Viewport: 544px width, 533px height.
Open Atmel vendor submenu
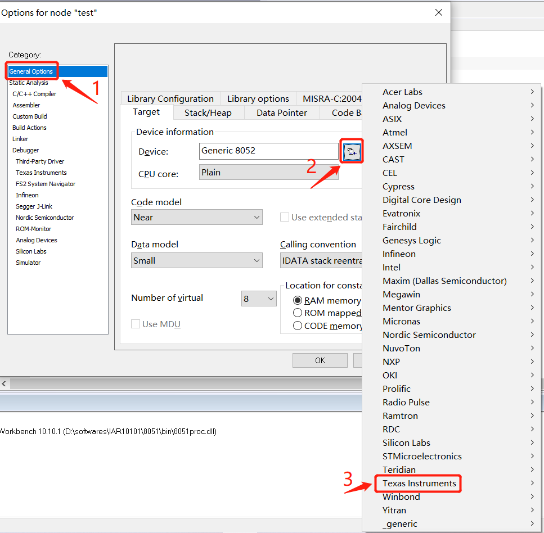coord(451,133)
